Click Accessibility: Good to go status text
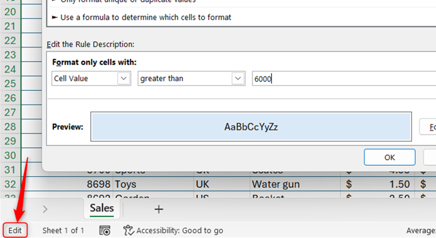The height and width of the screenshot is (238, 436). click(x=179, y=231)
